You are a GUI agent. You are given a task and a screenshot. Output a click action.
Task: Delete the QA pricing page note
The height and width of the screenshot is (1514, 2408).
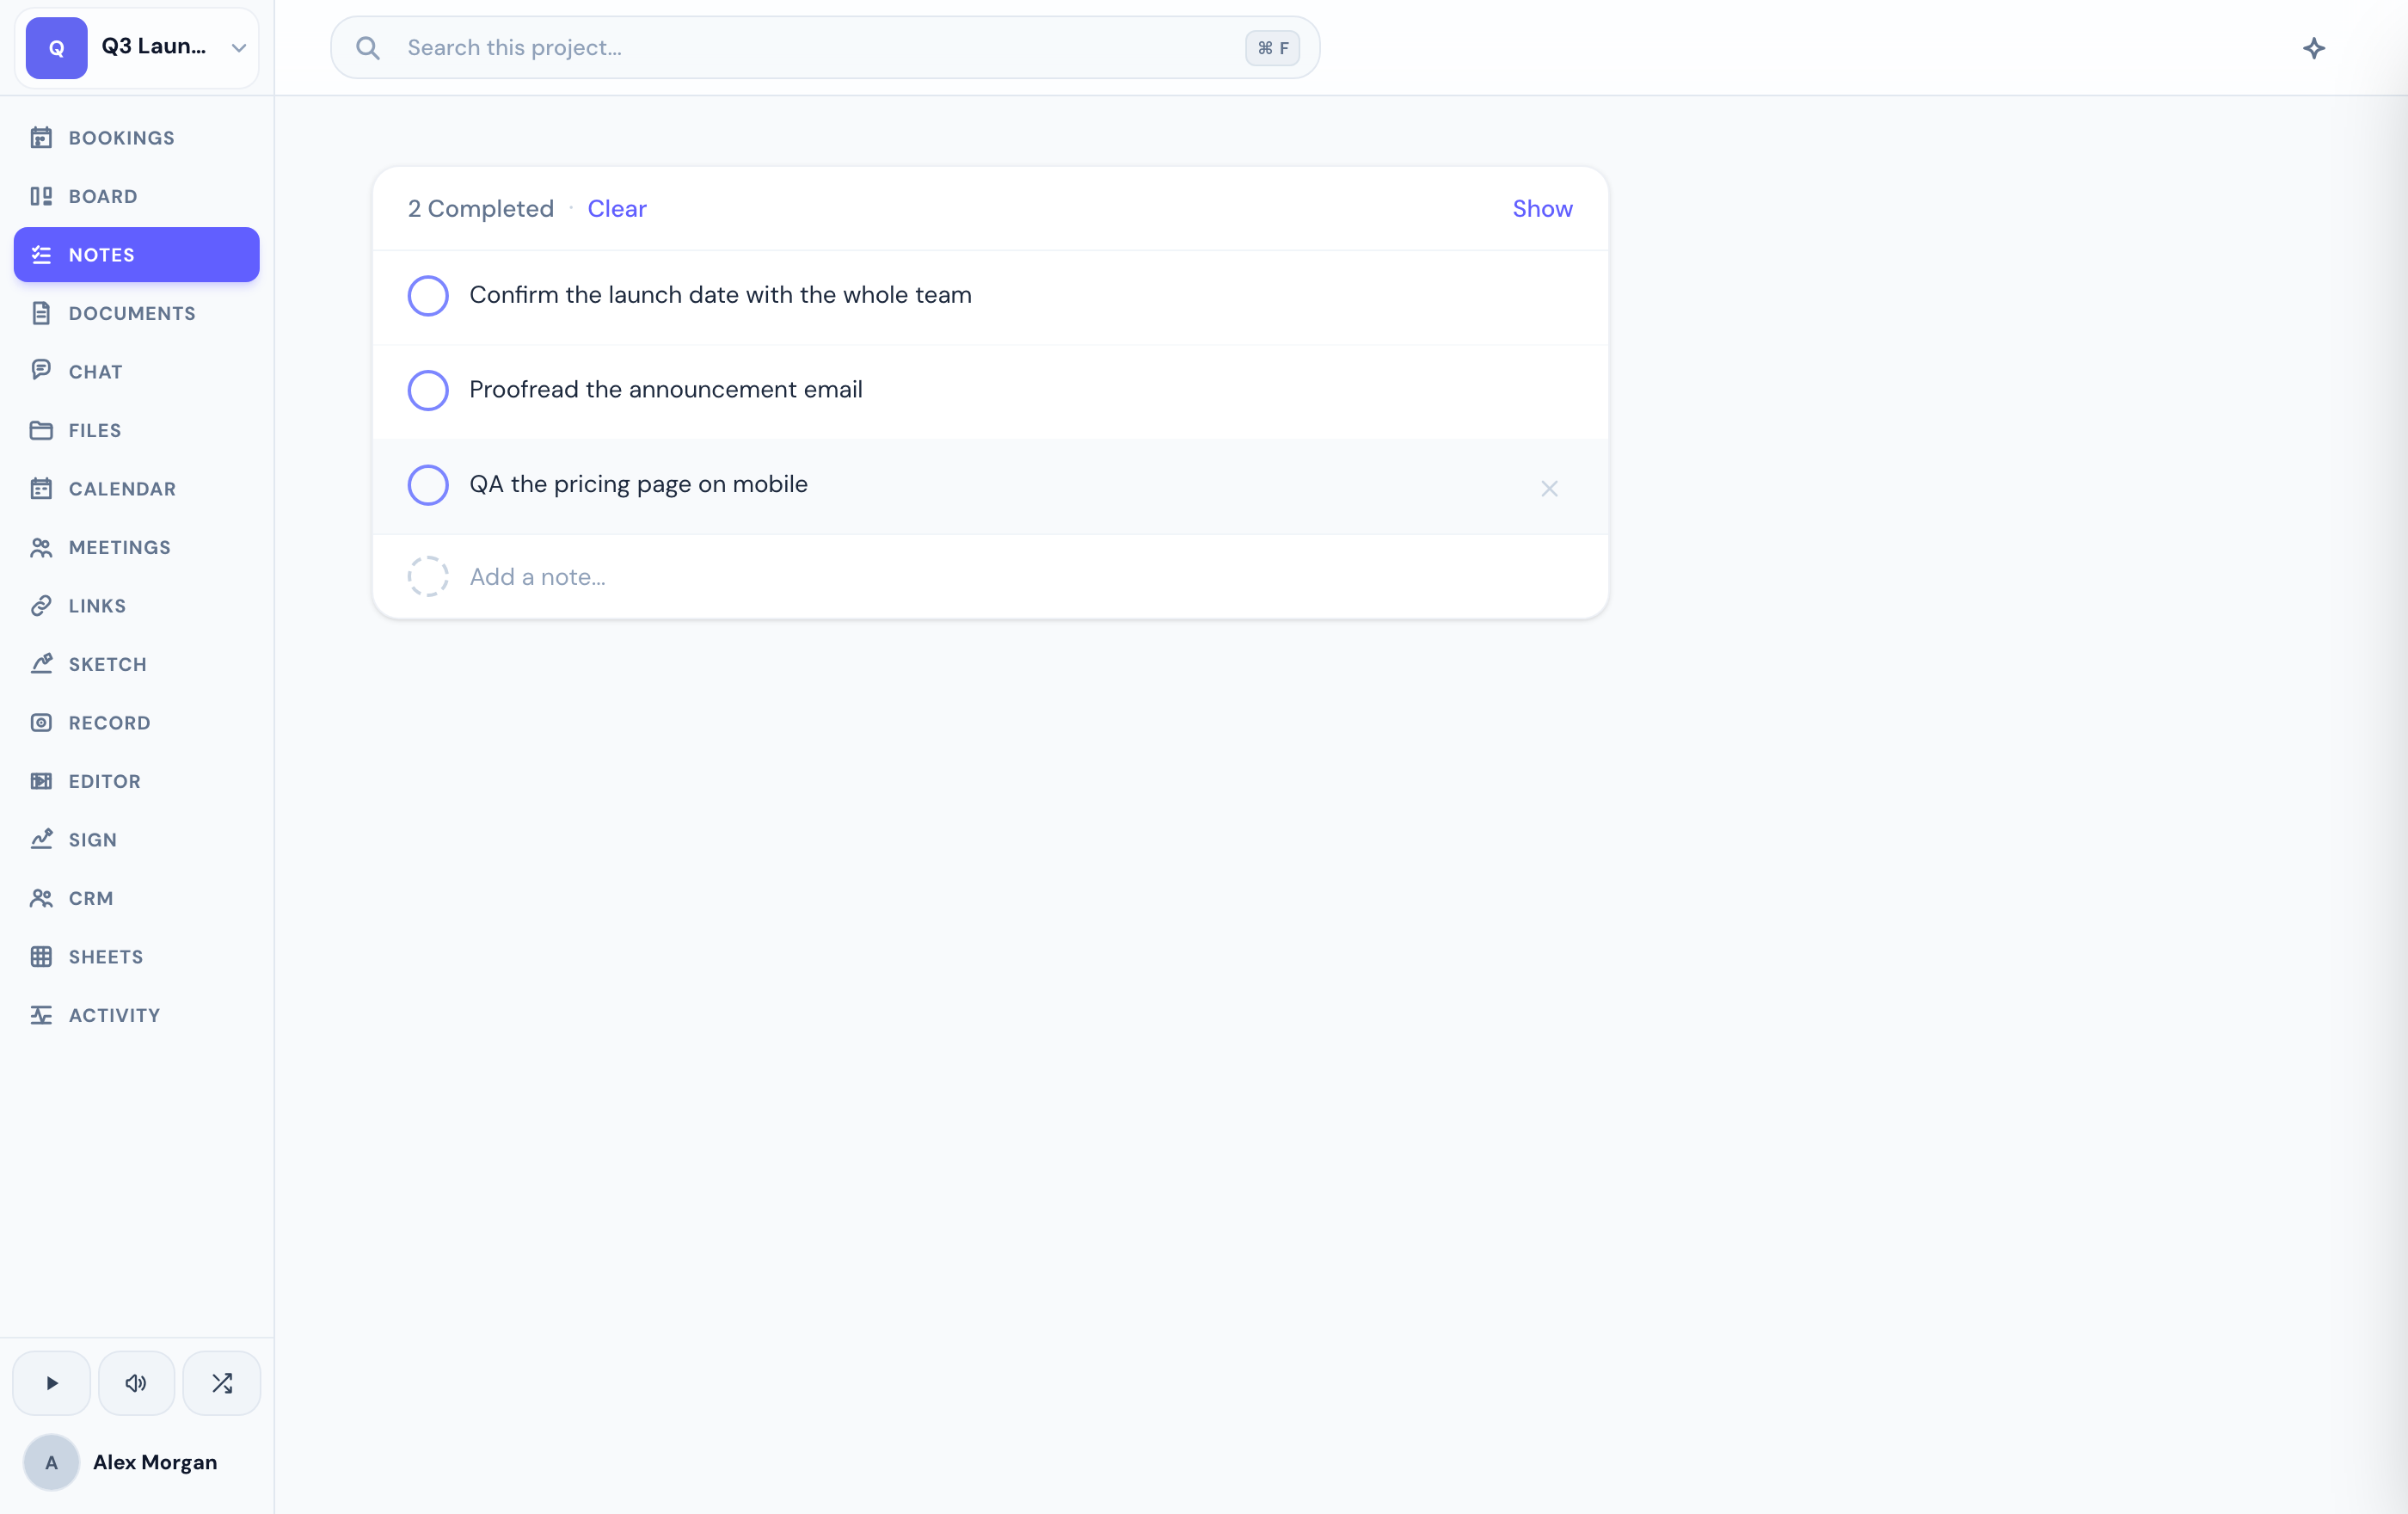pyautogui.click(x=1549, y=488)
